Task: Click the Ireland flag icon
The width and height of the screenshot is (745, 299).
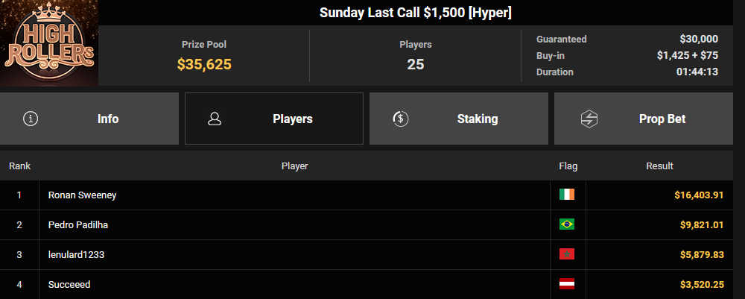Action: point(567,195)
